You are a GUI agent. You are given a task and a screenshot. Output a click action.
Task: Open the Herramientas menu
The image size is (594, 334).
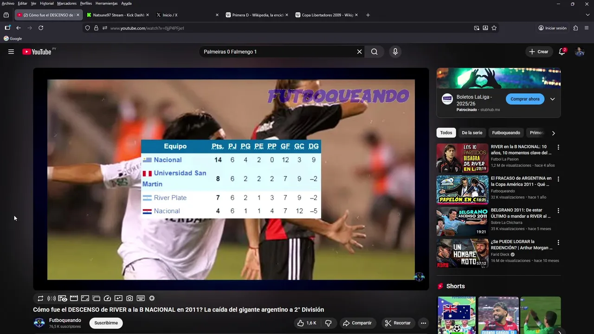click(106, 3)
